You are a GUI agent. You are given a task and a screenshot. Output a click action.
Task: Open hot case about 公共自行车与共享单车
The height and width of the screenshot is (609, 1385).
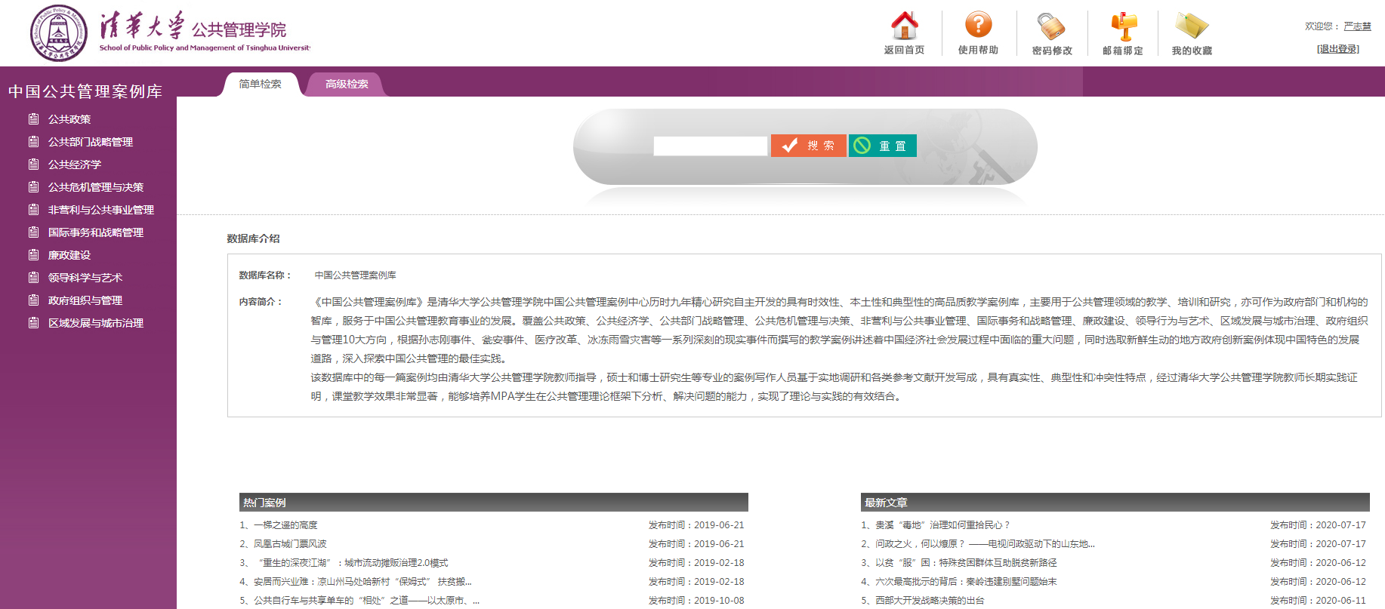tap(366, 601)
